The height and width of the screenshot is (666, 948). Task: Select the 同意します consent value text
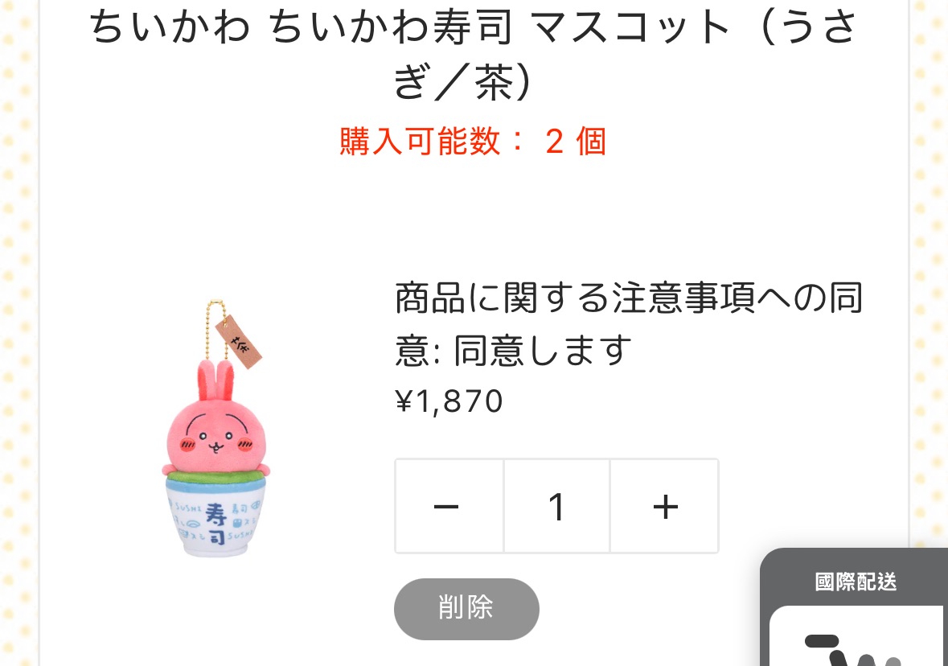tap(543, 351)
